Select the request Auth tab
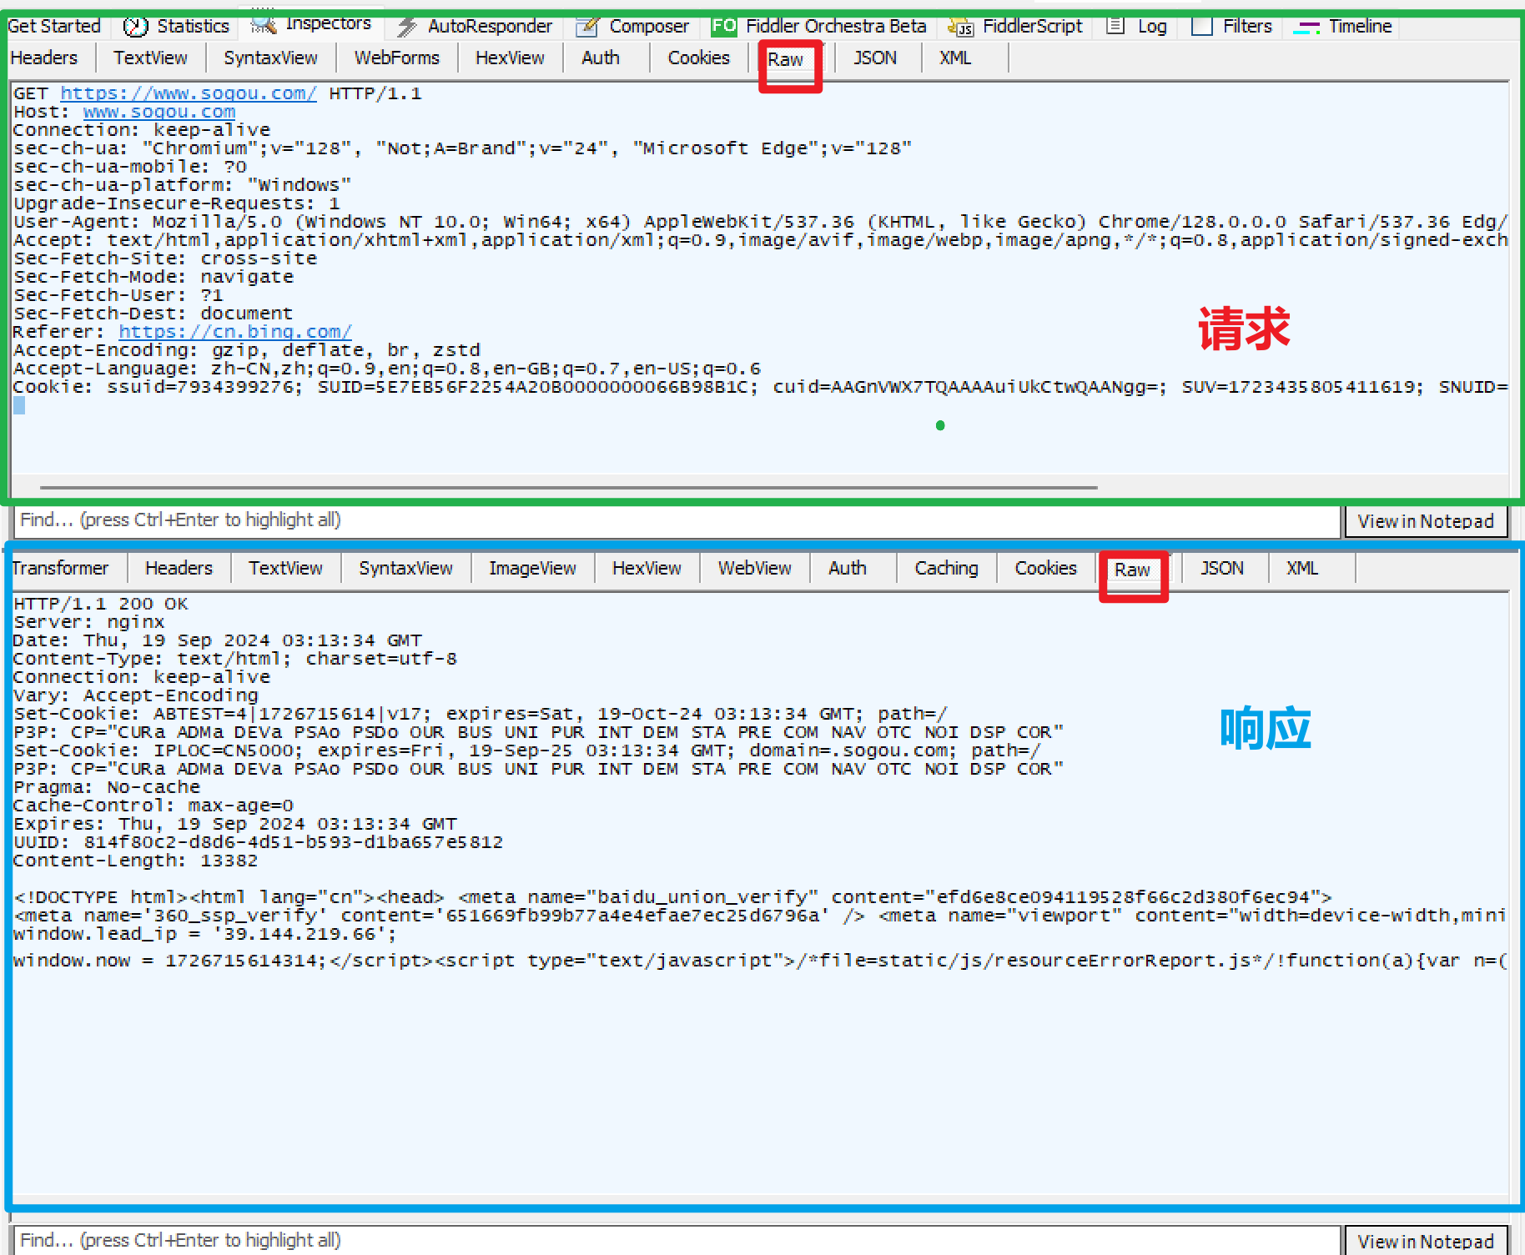This screenshot has height=1255, width=1525. tap(601, 58)
